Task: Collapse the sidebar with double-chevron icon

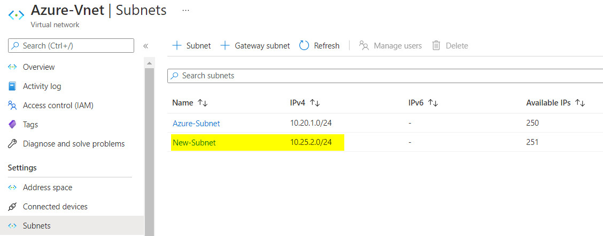Action: 146,46
